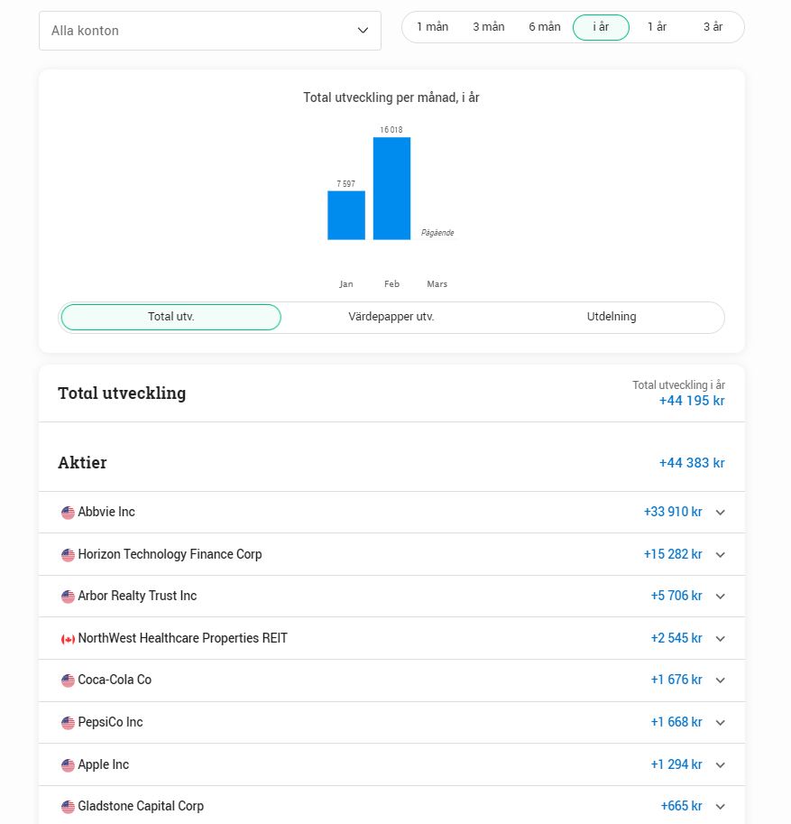Viewport: 791px width, 824px height.
Task: Click the +44 195 kr total development amount
Action: (691, 401)
